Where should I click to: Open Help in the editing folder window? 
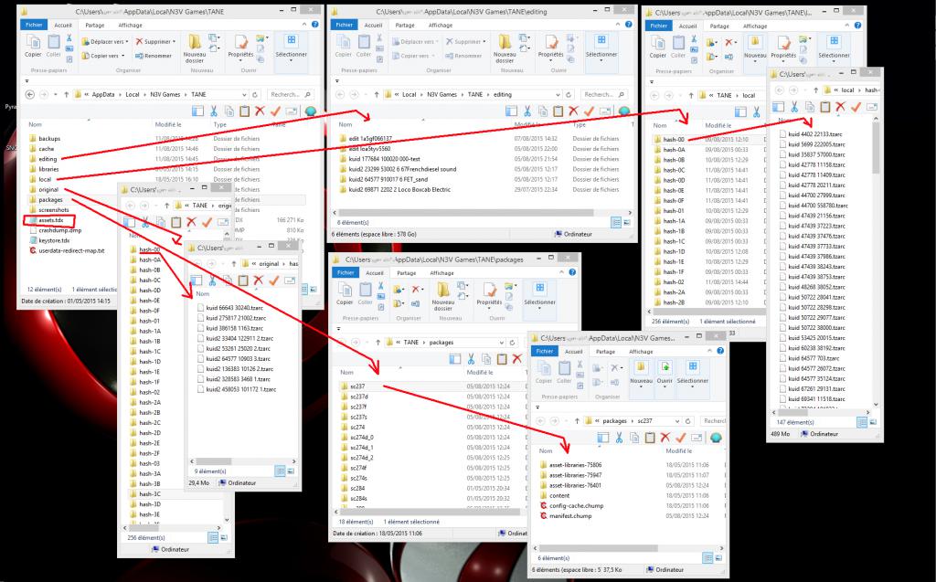629,25
